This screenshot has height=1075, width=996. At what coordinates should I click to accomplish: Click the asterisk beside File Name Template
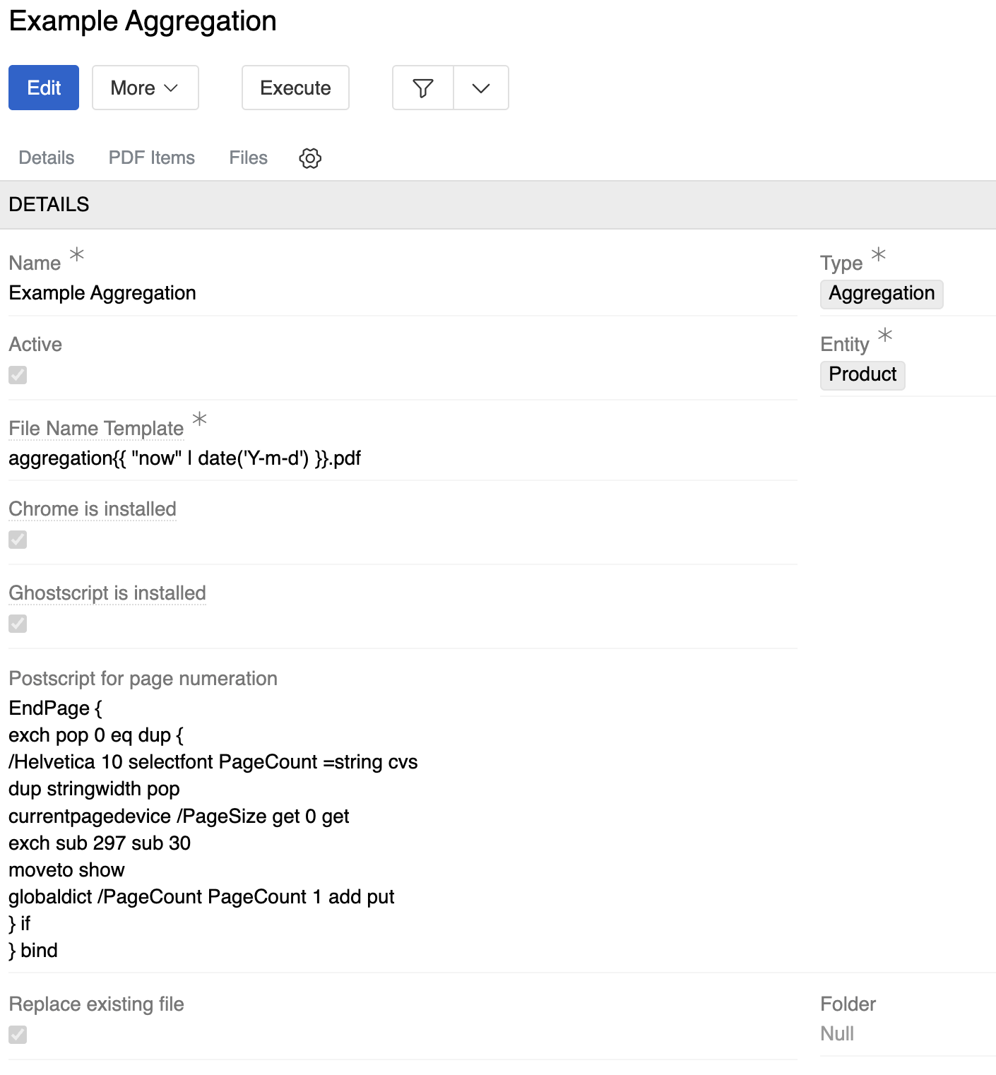pos(201,421)
